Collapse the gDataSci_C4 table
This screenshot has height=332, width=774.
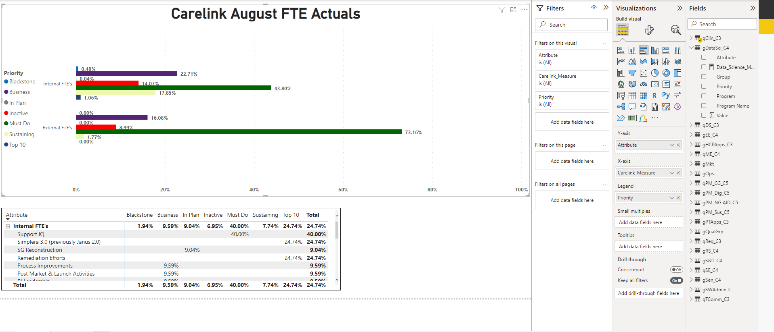click(x=691, y=48)
